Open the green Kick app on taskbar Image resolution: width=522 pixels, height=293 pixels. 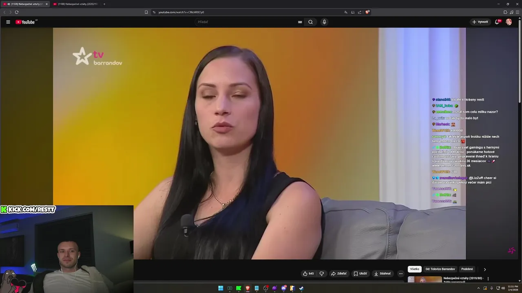239,288
